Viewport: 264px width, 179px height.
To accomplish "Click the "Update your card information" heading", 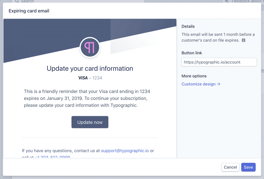I will [x=90, y=69].
